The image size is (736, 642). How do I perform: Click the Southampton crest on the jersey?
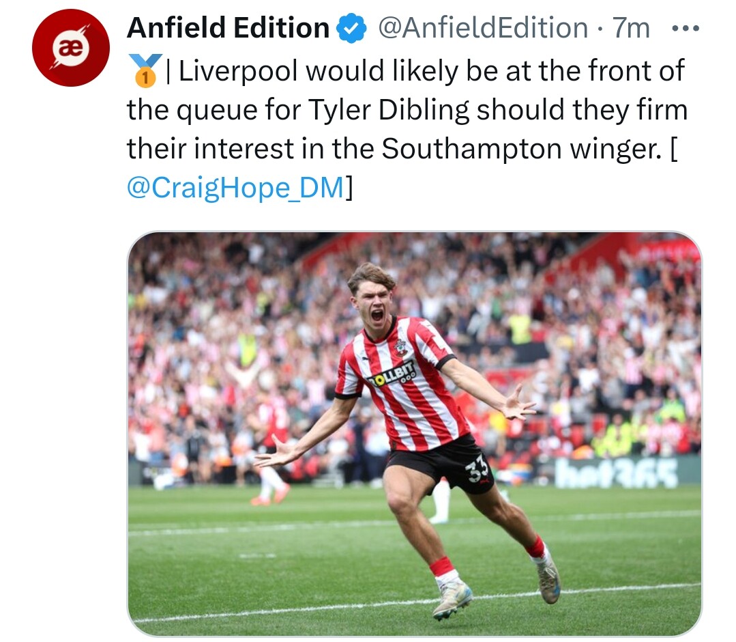(x=401, y=348)
